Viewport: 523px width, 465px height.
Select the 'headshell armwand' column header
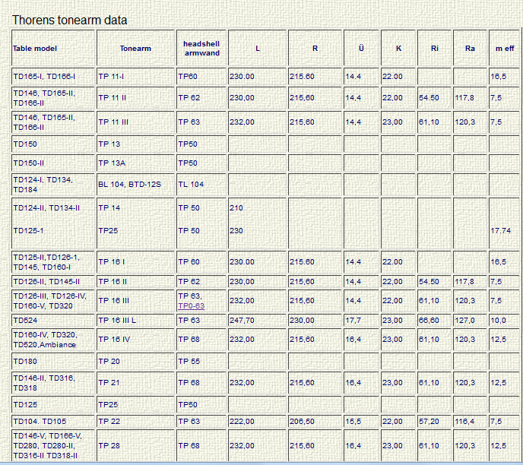point(201,49)
